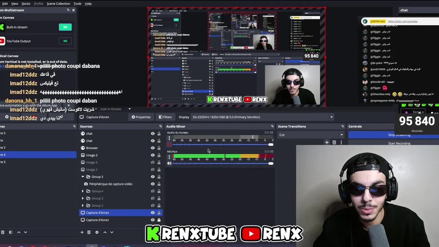The width and height of the screenshot is (439, 247).
Task: Pop out the Multistream dock
Action: [x=68, y=10]
